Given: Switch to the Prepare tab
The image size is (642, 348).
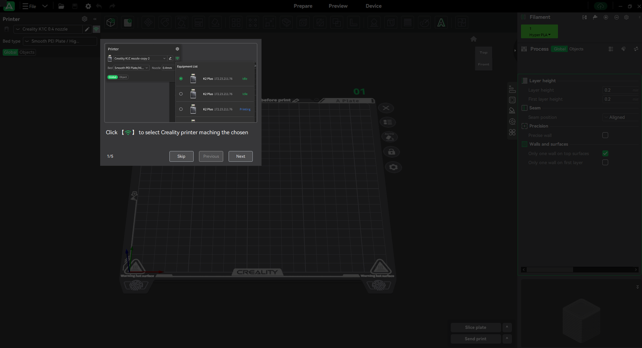Looking at the screenshot, I should click(303, 6).
